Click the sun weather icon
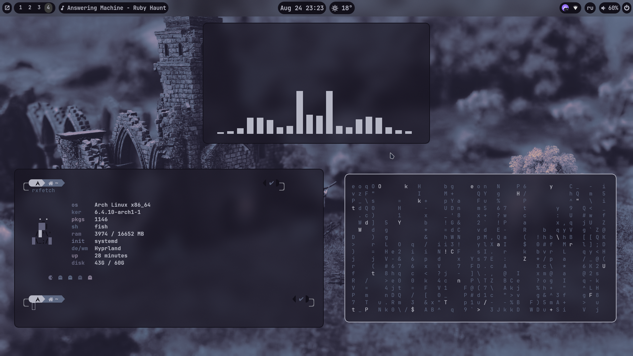Viewport: 633px width, 356px height. [335, 8]
